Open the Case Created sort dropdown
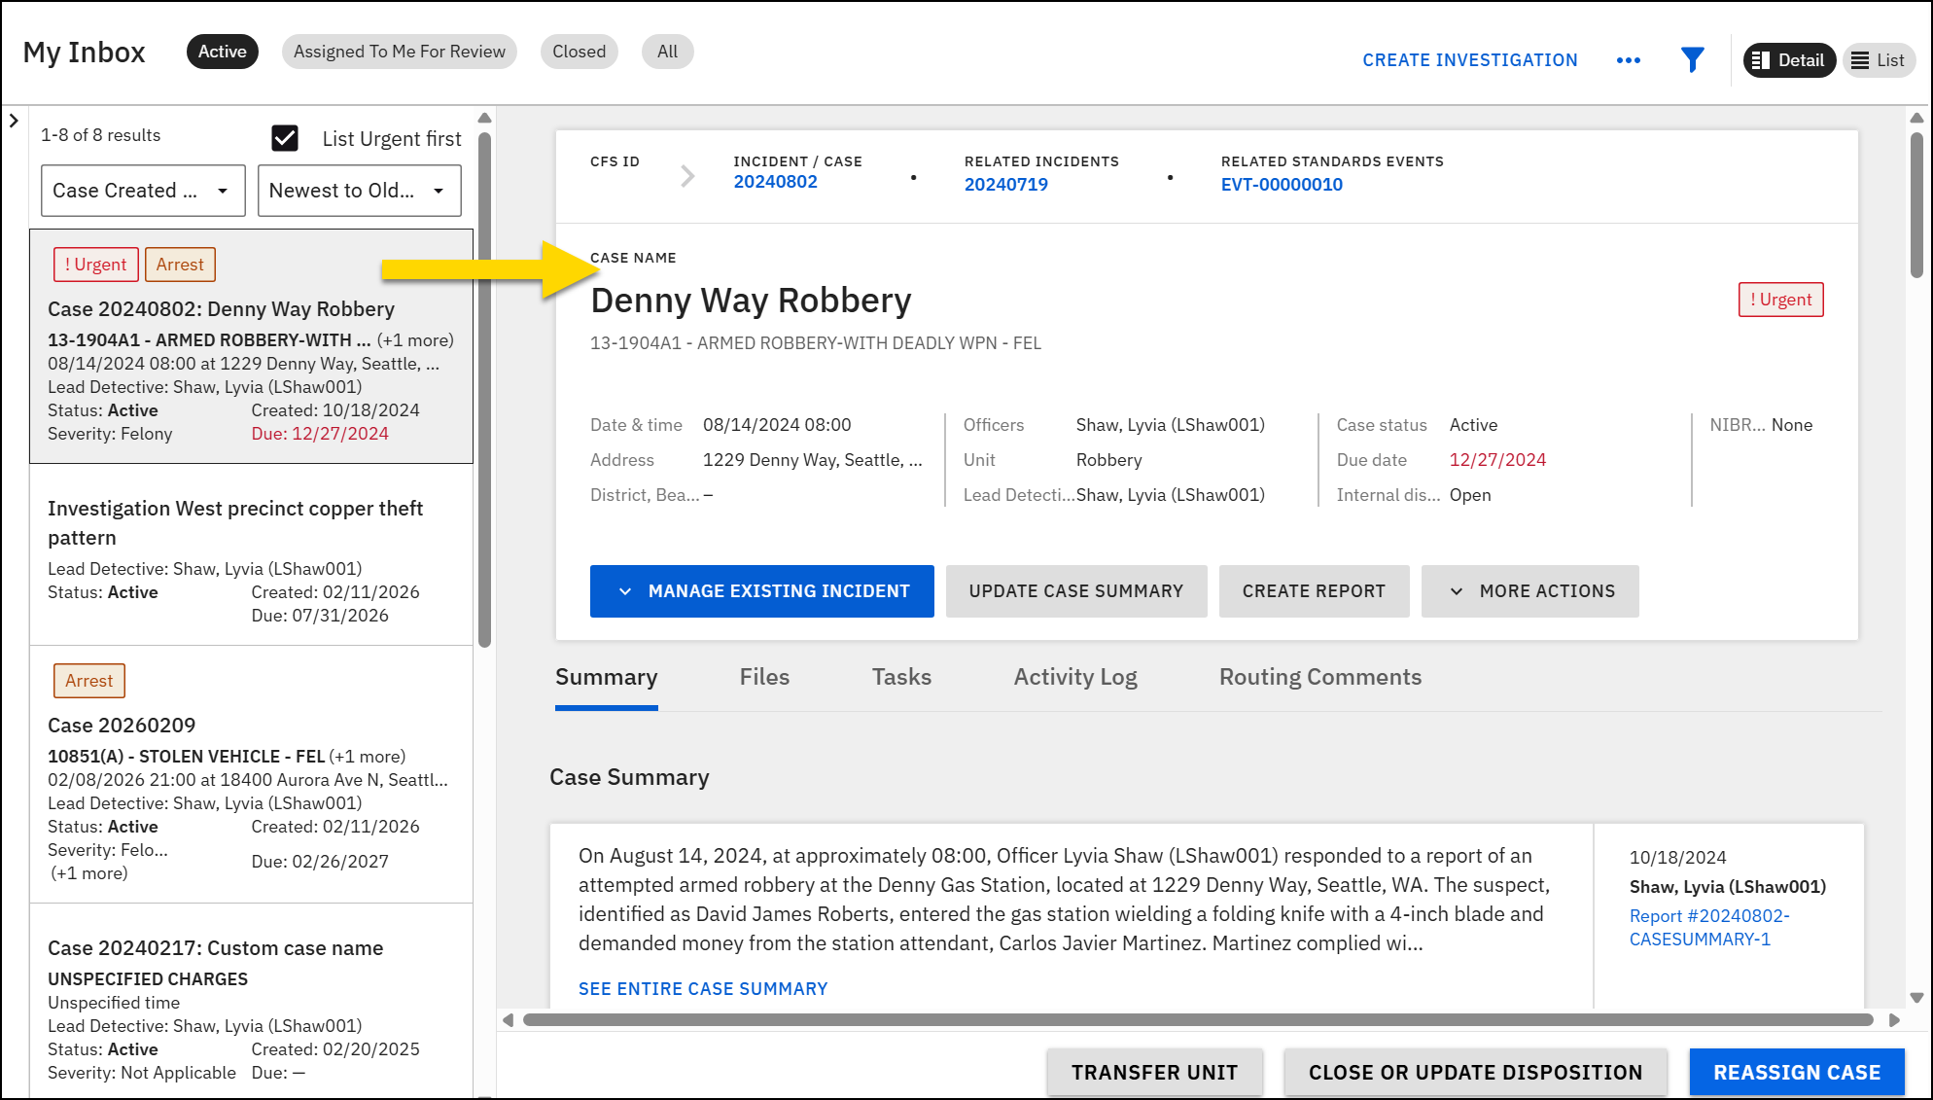The height and width of the screenshot is (1100, 1933). coord(142,191)
